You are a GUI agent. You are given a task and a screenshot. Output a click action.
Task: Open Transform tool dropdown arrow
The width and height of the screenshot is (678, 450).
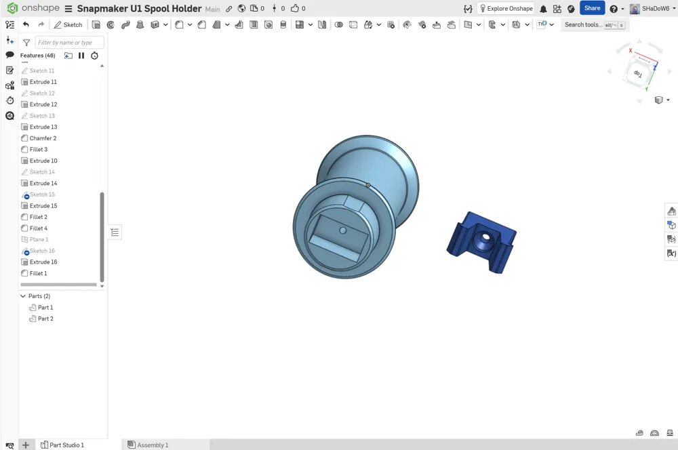coord(379,24)
